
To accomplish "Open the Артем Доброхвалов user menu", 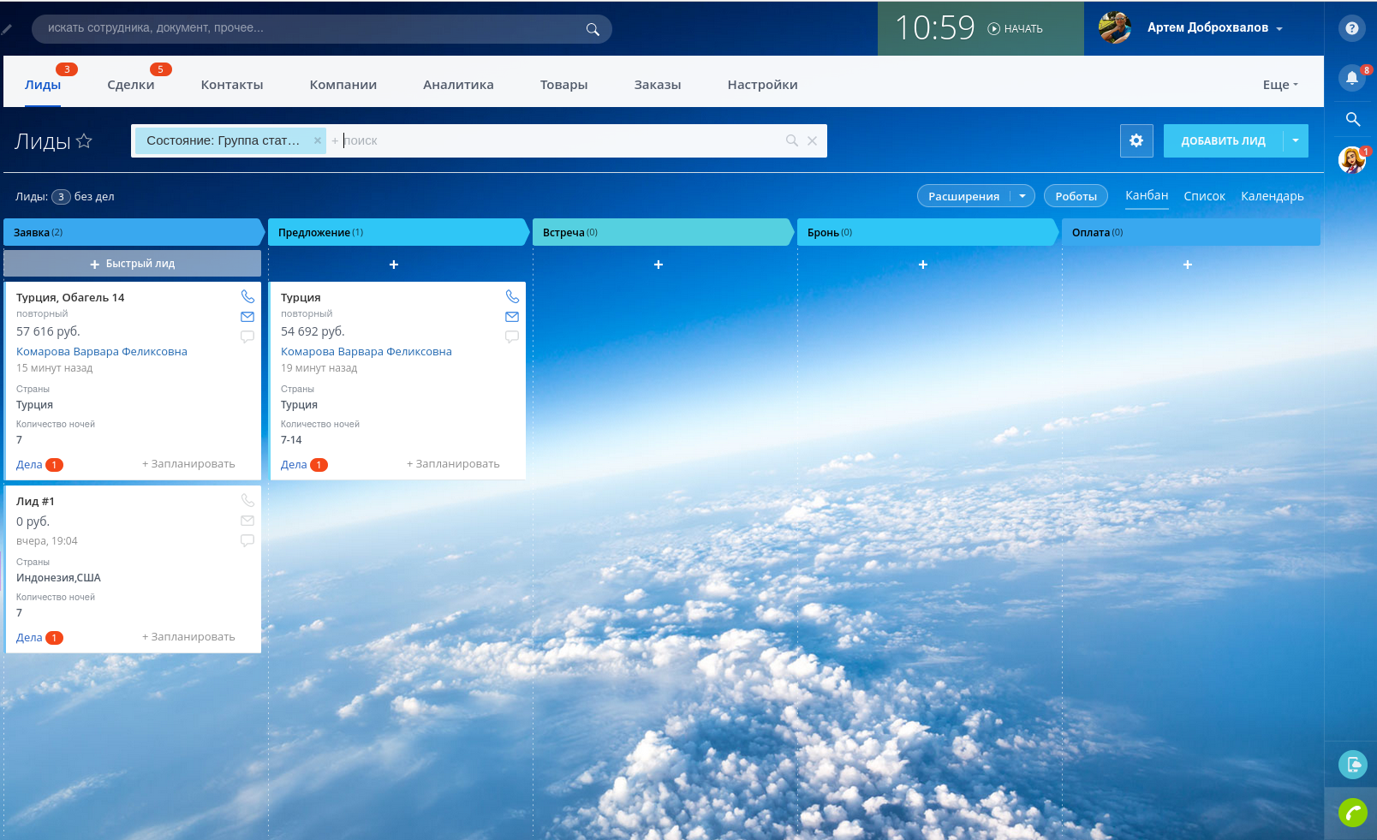I will click(x=1215, y=28).
